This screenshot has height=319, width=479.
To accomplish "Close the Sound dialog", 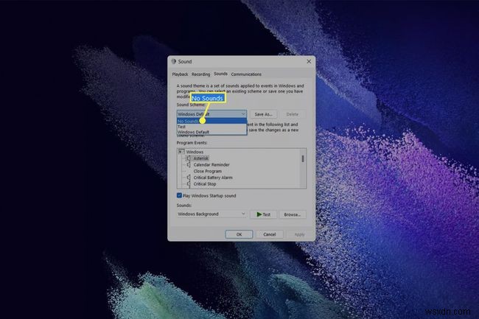I will click(x=309, y=61).
